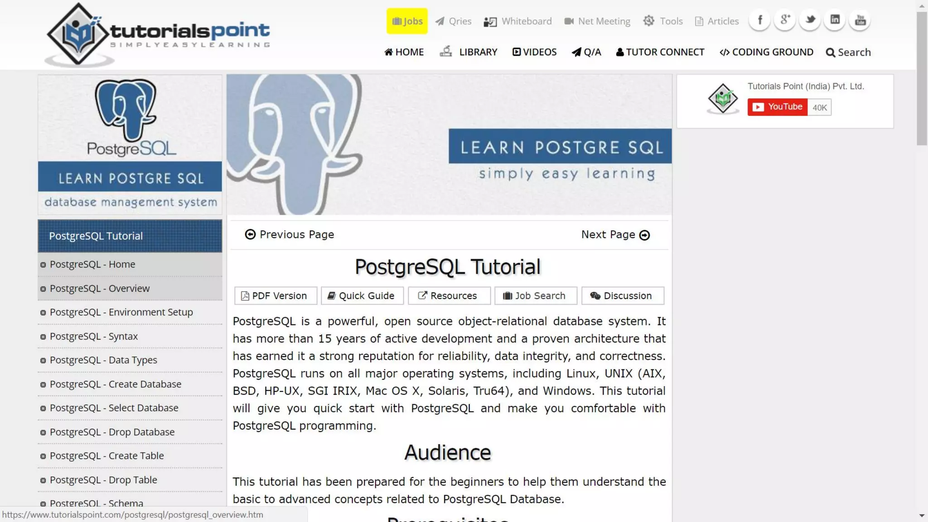Viewport: 928px width, 522px height.
Task: Go to Previous Page link
Action: coord(290,235)
